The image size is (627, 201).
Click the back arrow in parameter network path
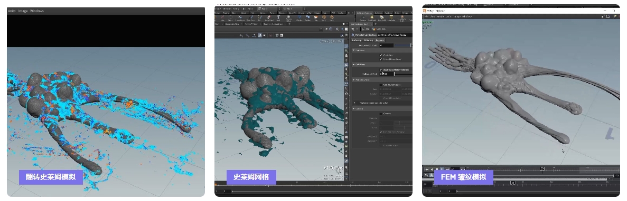[x=353, y=29]
